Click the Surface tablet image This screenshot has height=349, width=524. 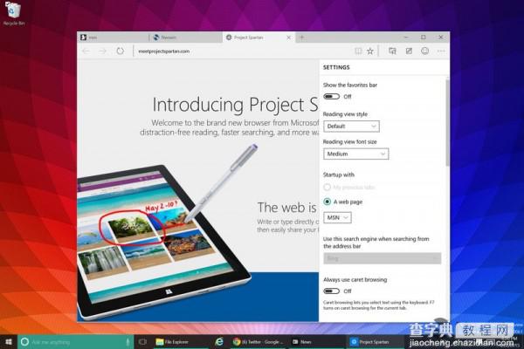164,241
